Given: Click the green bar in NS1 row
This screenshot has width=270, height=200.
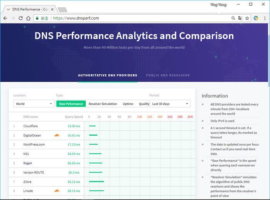Looking at the screenshot, I should [95, 154].
